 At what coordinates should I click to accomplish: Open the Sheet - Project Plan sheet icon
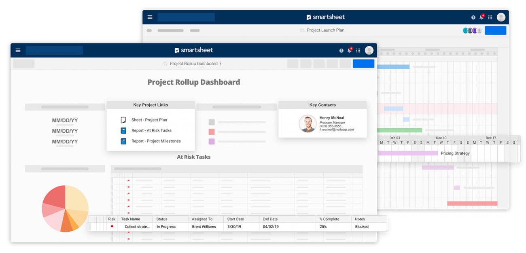[123, 120]
